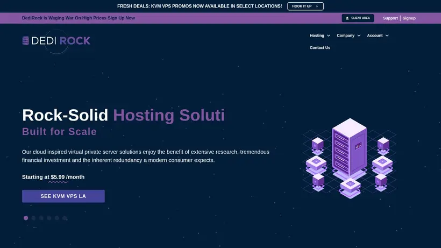
Task: Click the arrow icon in HOOK IT UP
Action: click(x=317, y=6)
